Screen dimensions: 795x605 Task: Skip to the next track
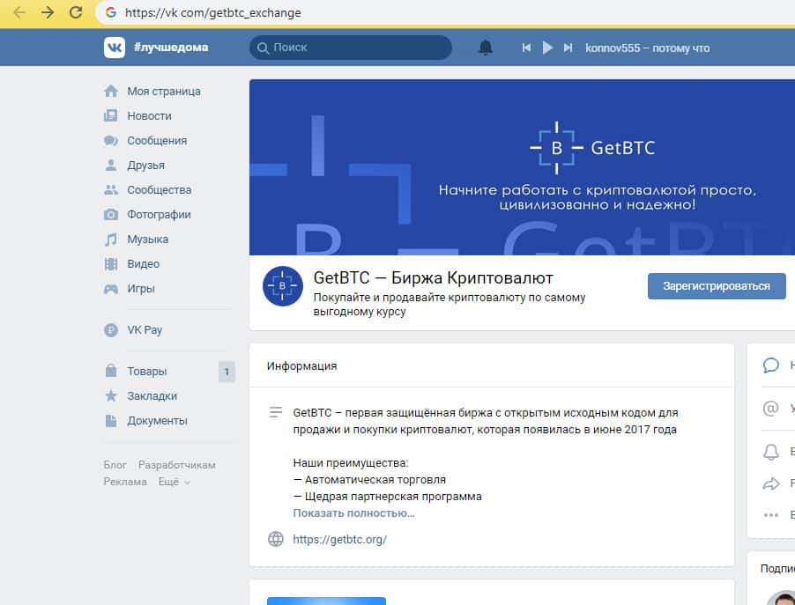pyautogui.click(x=568, y=48)
